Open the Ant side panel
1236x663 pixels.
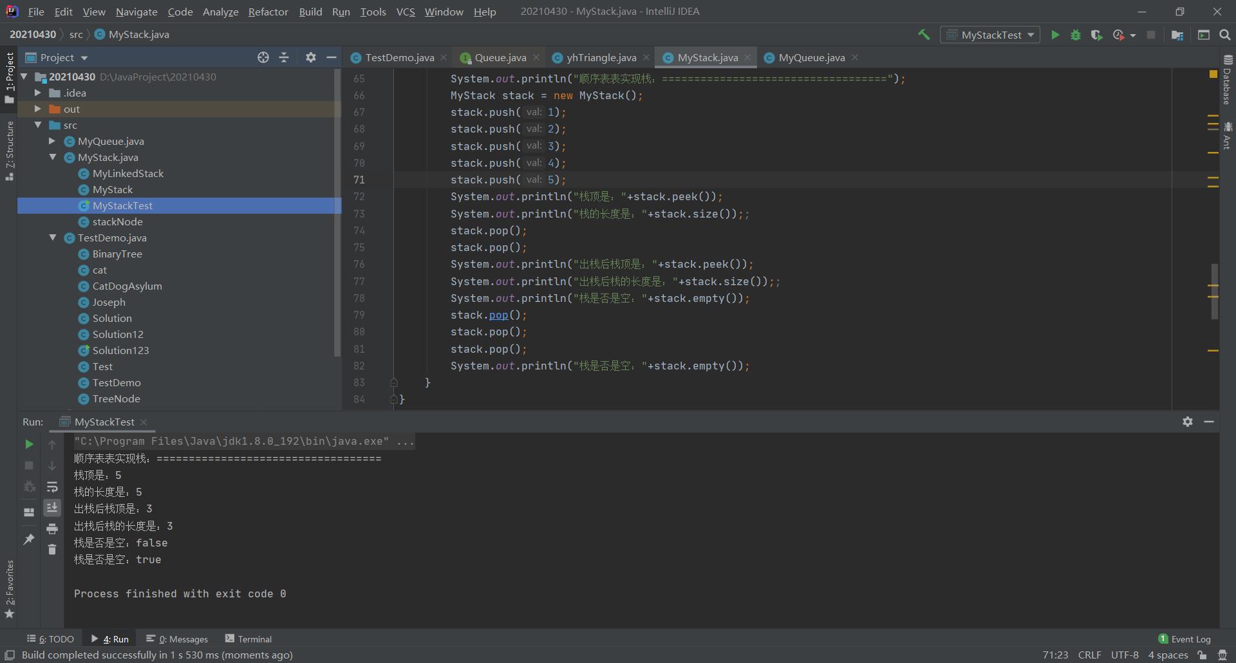click(x=1227, y=135)
